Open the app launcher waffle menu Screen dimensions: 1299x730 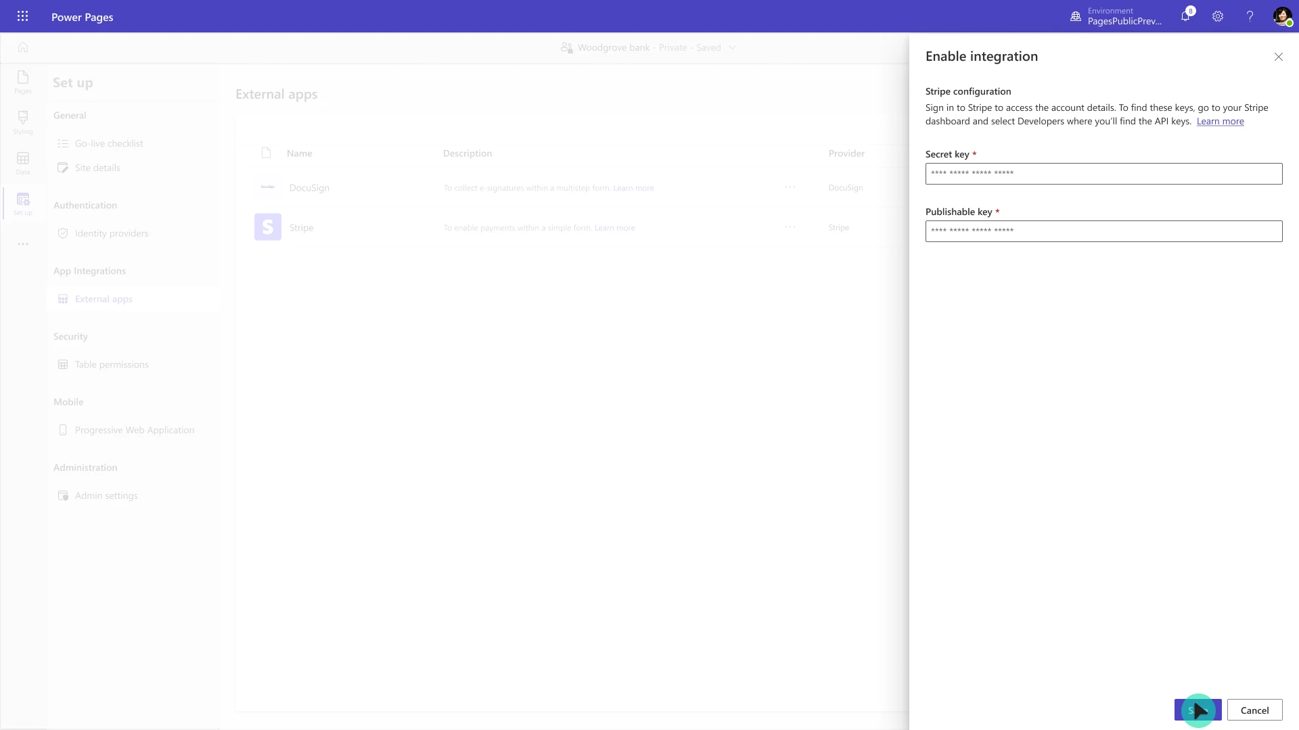pyautogui.click(x=22, y=16)
